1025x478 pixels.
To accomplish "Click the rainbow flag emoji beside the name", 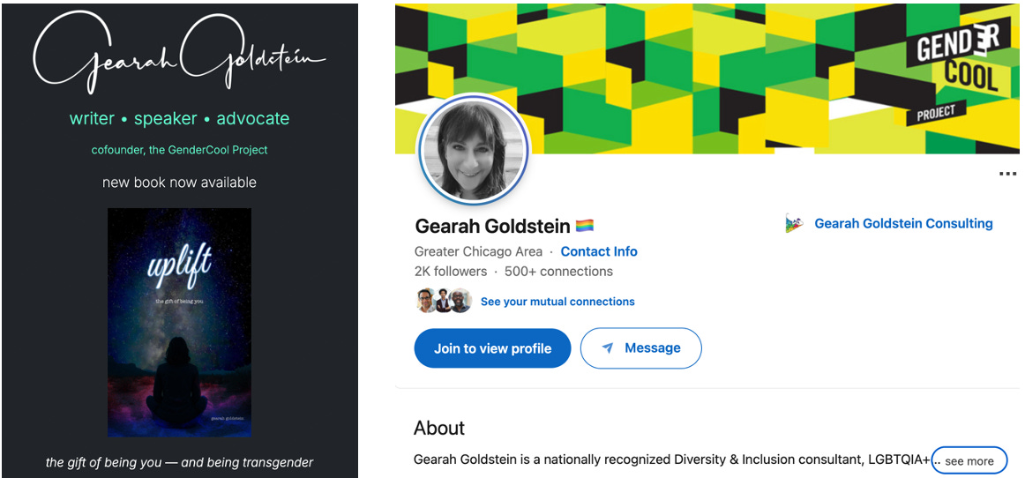I will [585, 227].
